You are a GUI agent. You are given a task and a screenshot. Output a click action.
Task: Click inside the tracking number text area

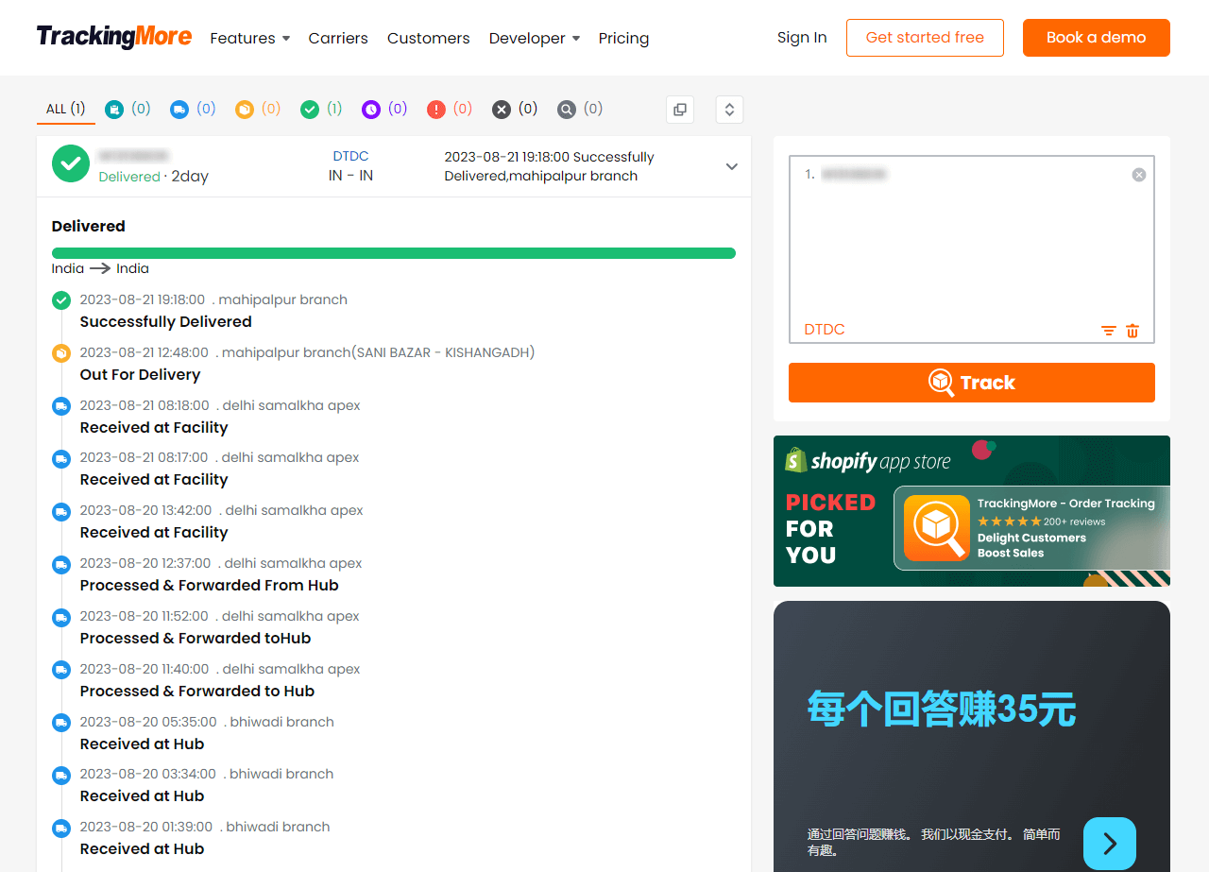[971, 246]
